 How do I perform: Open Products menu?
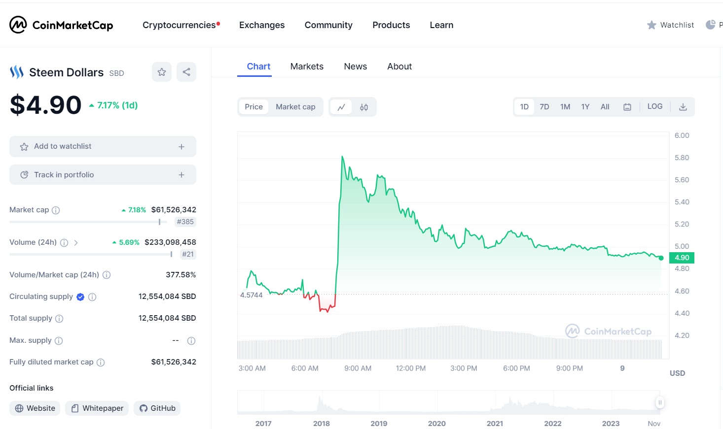[391, 25]
